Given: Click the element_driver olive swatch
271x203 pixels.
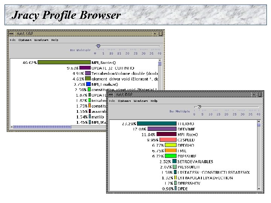Looking at the screenshot, I should pyautogui.click(x=88, y=79).
